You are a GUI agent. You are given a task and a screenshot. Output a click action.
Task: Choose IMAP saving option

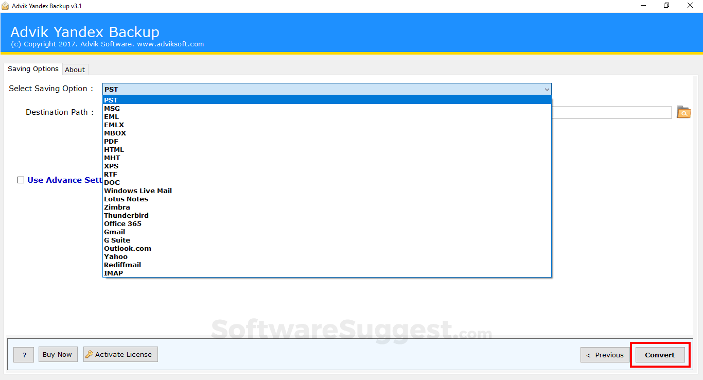(327, 273)
